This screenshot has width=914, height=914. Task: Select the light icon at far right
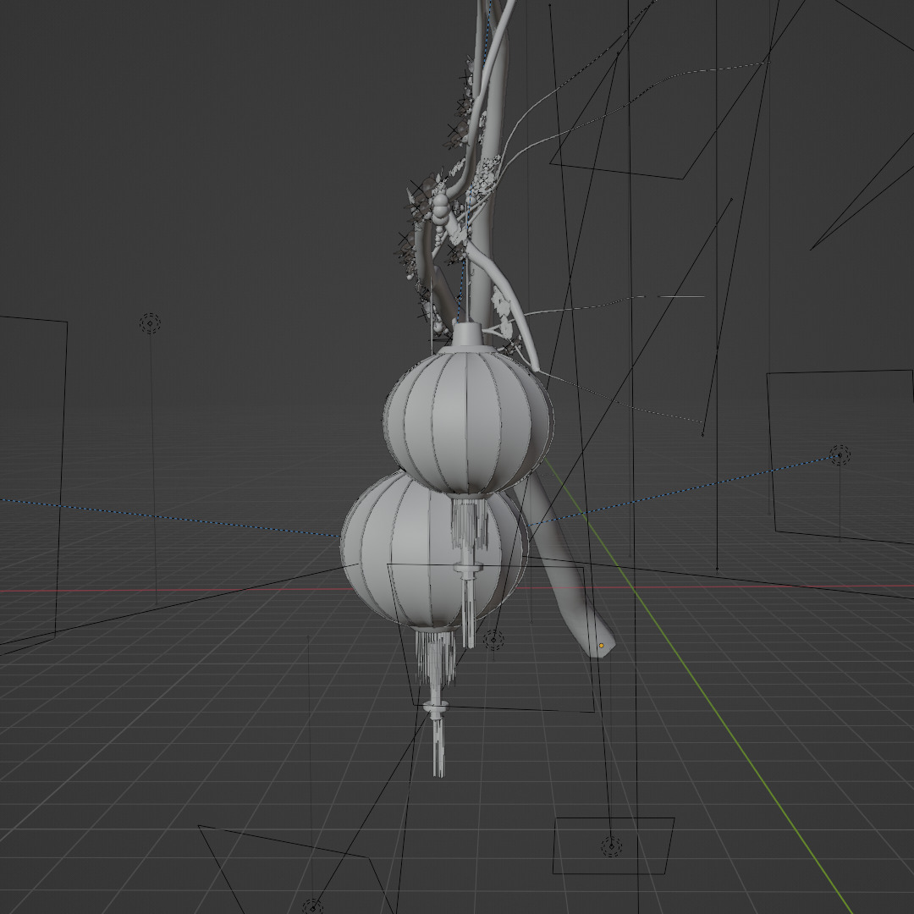tap(840, 454)
